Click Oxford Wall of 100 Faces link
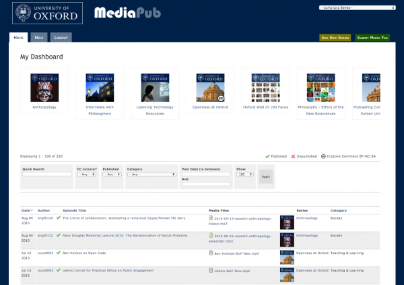The width and height of the screenshot is (404, 285). [x=266, y=107]
